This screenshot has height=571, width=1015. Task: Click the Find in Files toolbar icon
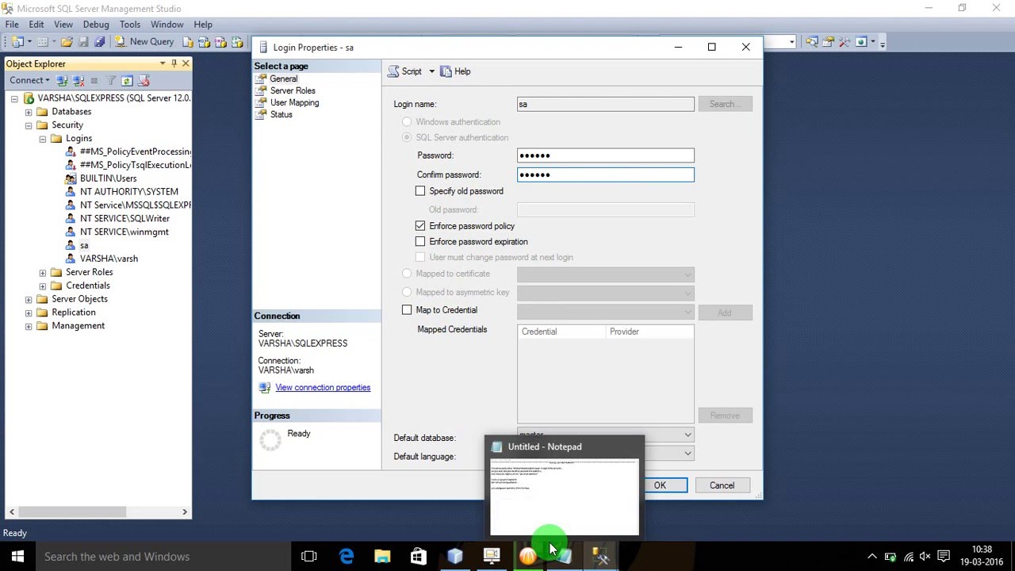(x=812, y=41)
